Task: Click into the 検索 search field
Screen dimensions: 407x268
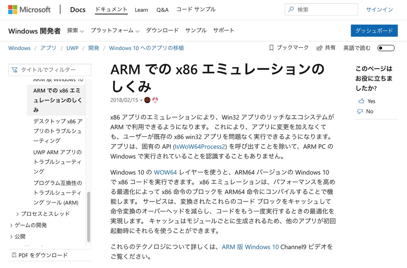Action: click(321, 10)
